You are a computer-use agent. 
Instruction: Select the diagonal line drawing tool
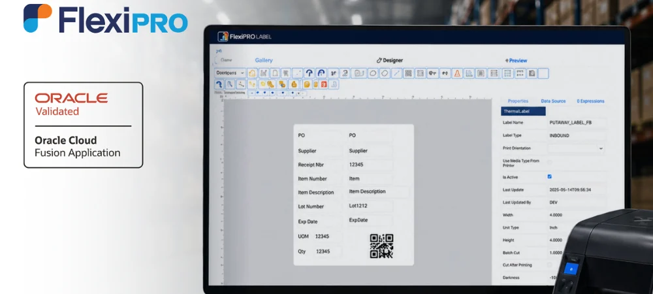tap(397, 73)
